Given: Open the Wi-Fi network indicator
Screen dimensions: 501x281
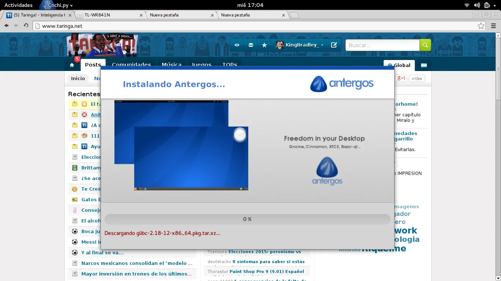Looking at the screenshot, I should (467, 5).
